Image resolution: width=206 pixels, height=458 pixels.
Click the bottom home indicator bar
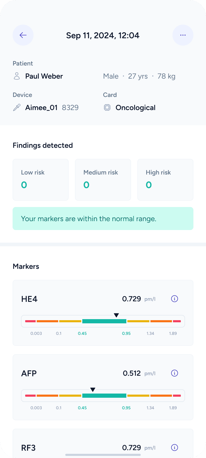pos(103,455)
